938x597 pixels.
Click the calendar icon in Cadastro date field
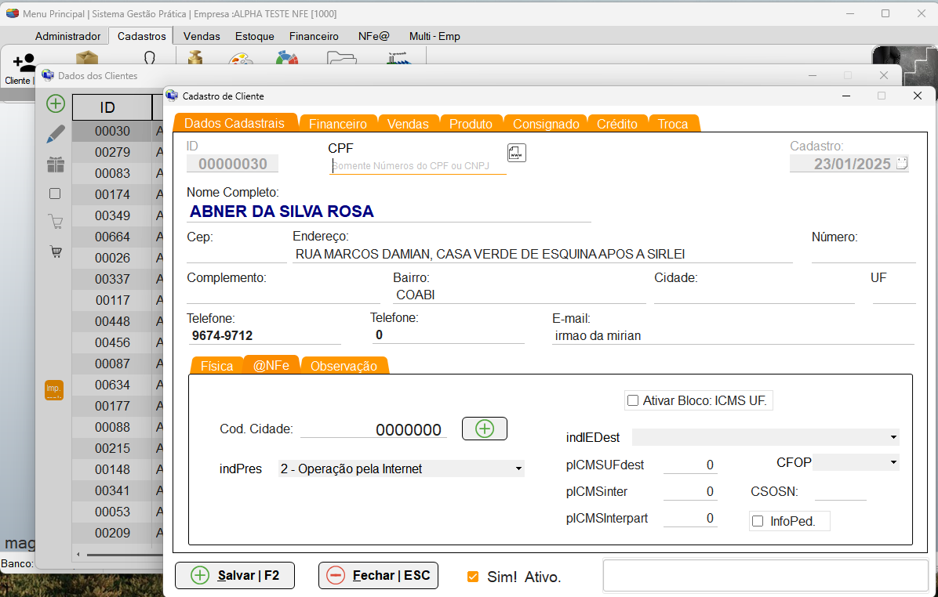click(x=901, y=164)
